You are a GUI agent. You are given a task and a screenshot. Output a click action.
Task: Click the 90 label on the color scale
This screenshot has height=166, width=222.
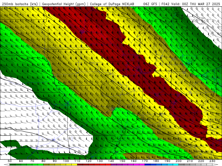coord(55,161)
